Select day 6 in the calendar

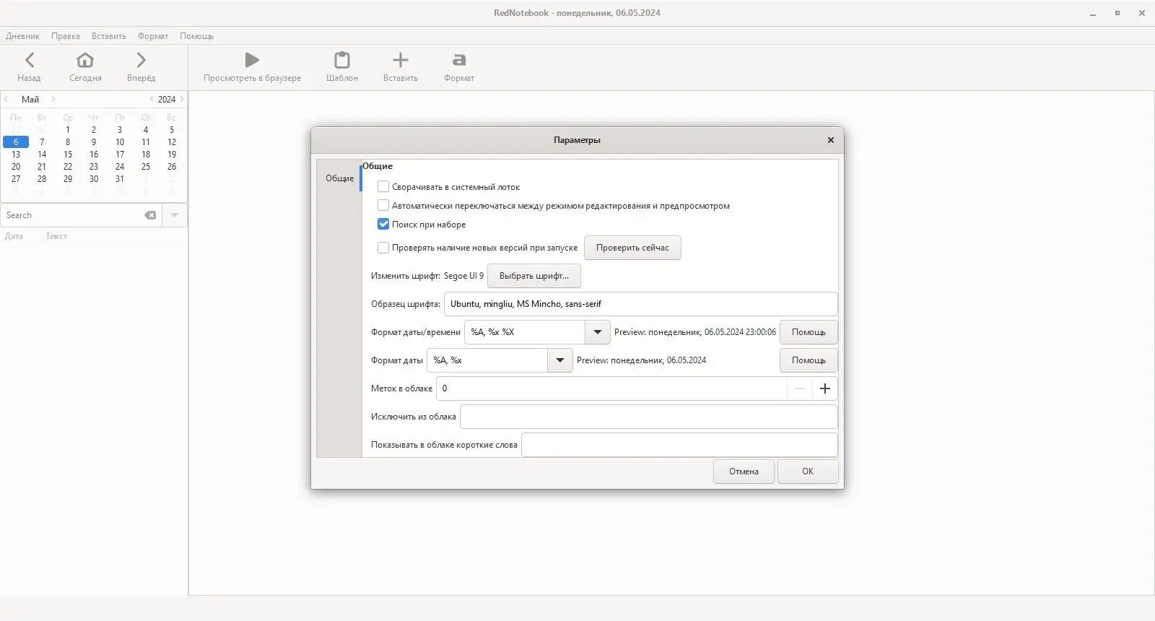(16, 142)
